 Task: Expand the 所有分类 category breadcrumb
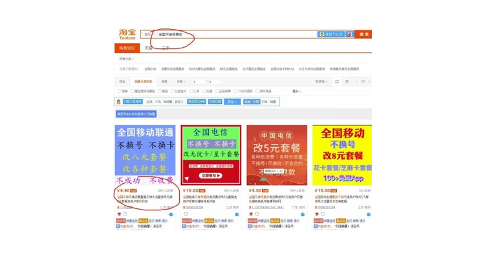click(x=126, y=59)
